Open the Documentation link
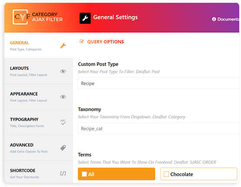The image size is (241, 187). 225,19
